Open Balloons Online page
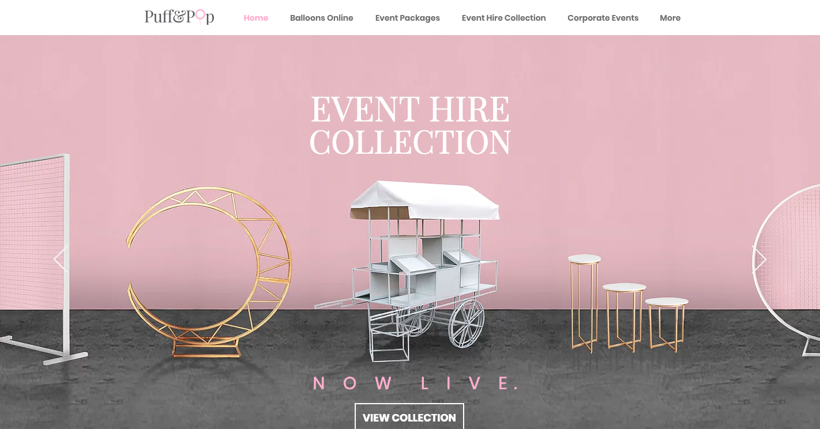Screen dimensions: 820x429 [x=321, y=18]
